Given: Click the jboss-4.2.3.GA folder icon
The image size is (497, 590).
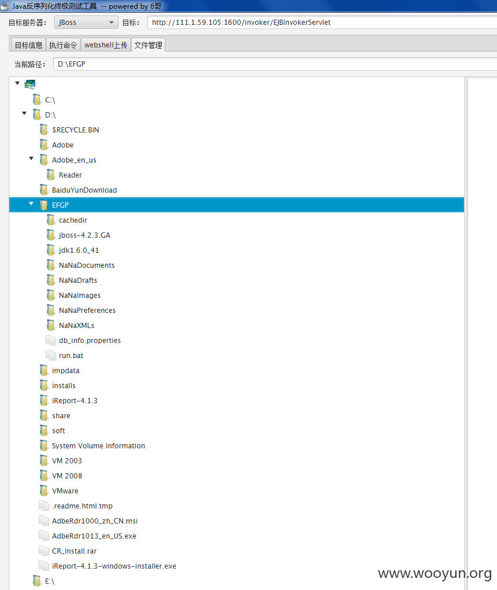Looking at the screenshot, I should click(x=51, y=235).
